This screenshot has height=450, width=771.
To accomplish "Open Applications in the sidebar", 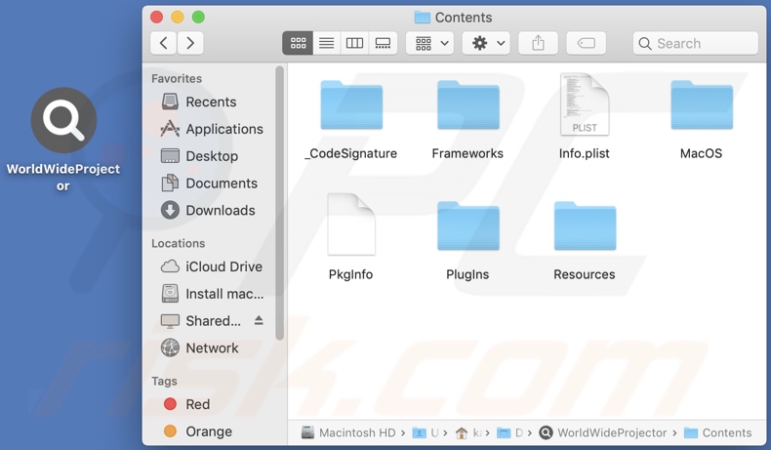I will pos(212,129).
